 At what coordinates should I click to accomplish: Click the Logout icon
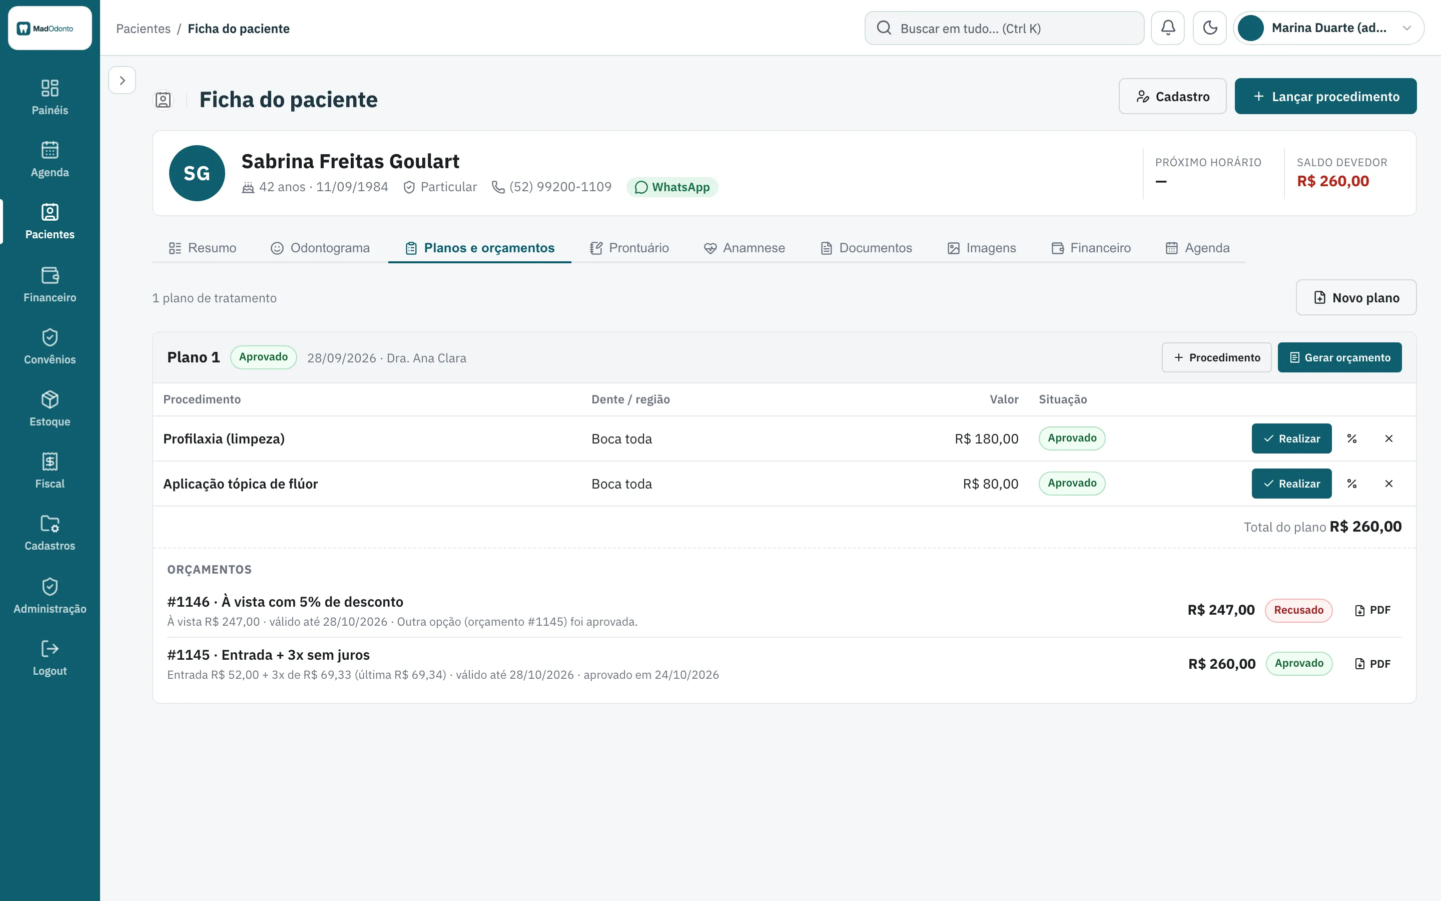coord(50,648)
